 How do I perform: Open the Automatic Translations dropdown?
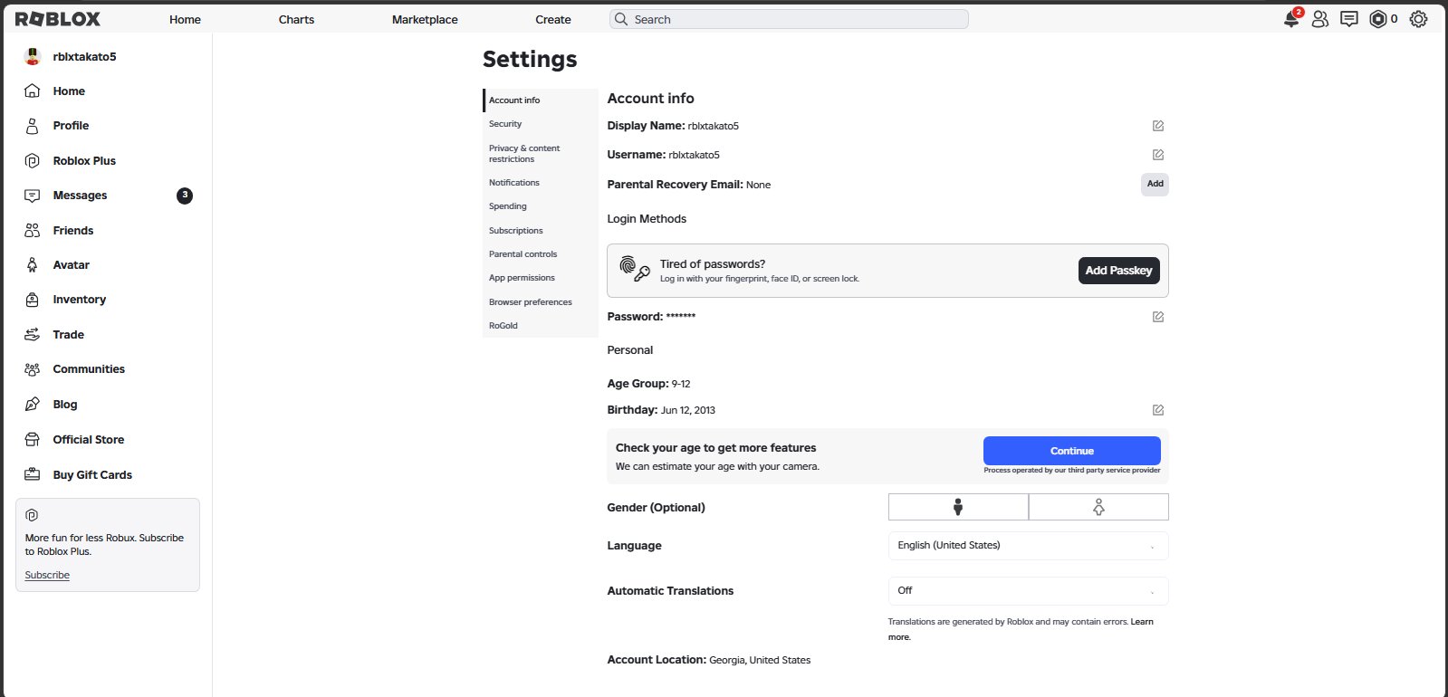pos(1028,590)
